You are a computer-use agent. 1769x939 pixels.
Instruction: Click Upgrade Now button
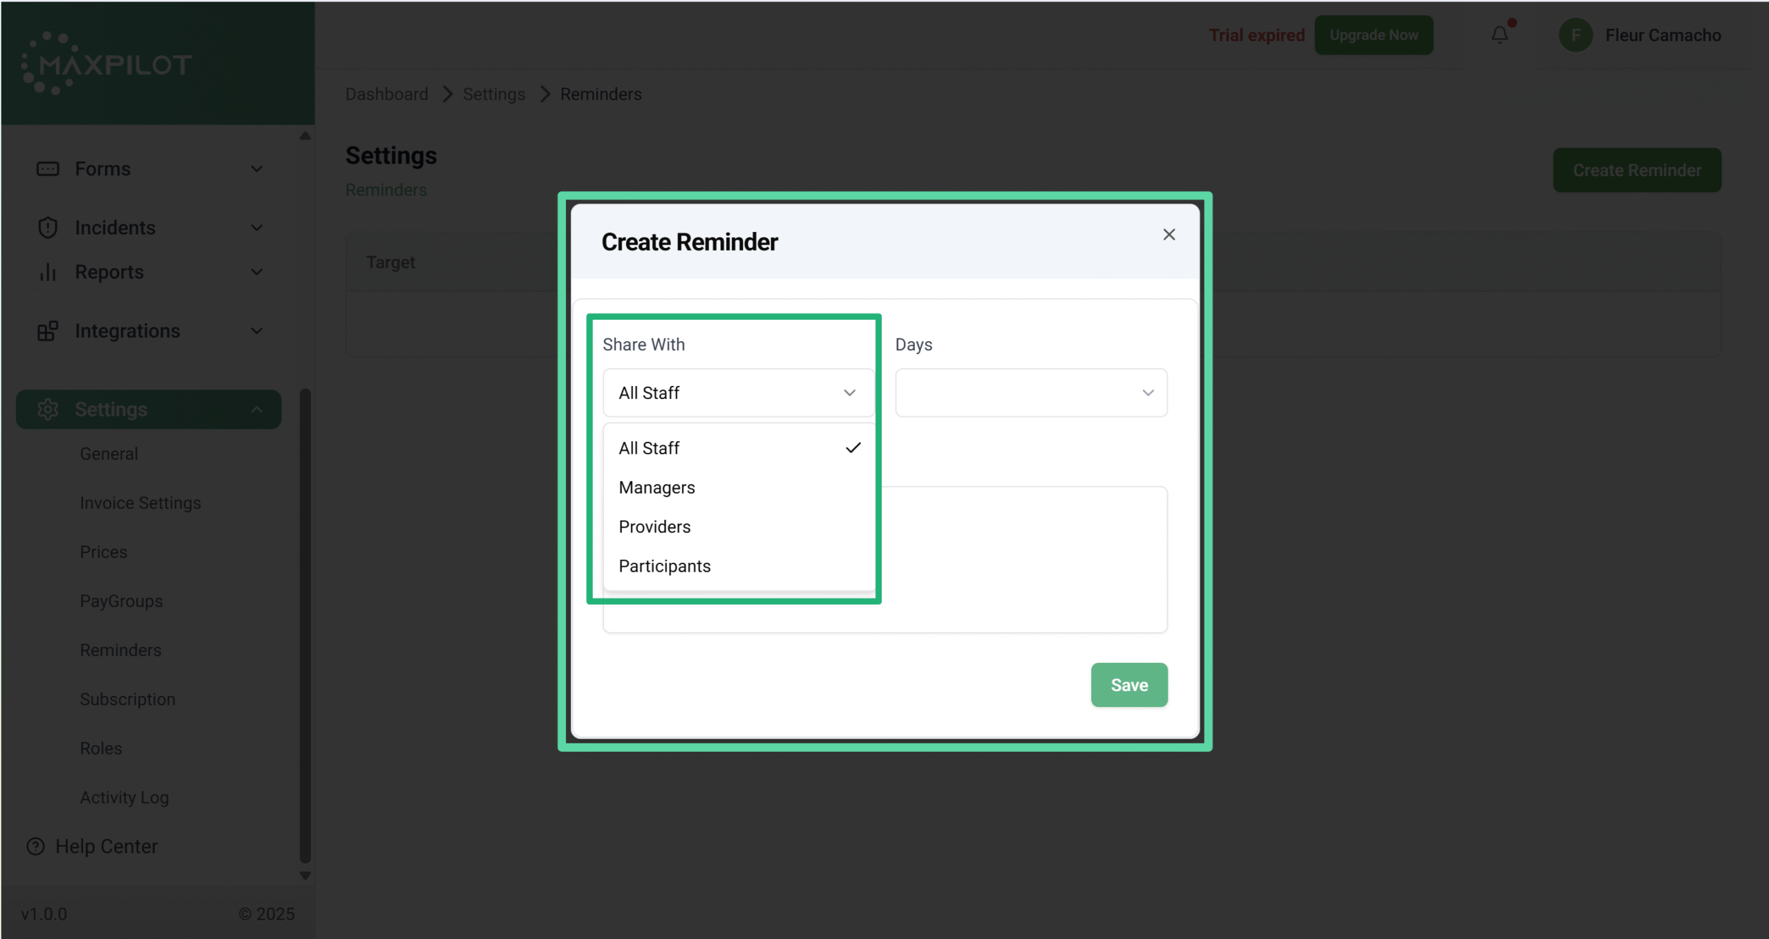pos(1373,35)
